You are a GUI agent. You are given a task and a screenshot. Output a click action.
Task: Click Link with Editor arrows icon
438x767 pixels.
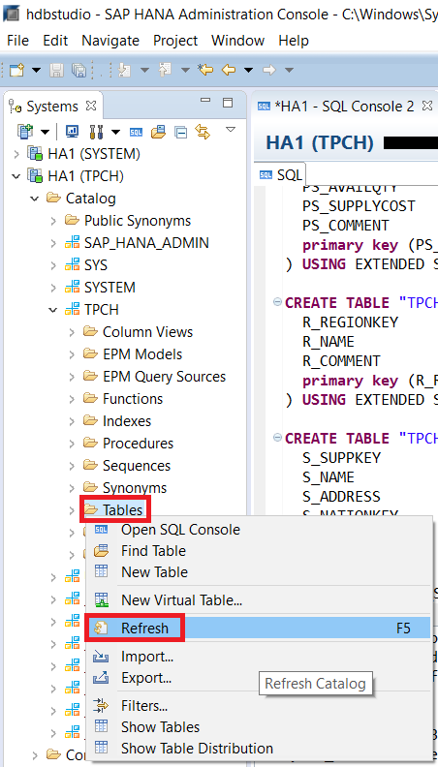pyautogui.click(x=203, y=132)
